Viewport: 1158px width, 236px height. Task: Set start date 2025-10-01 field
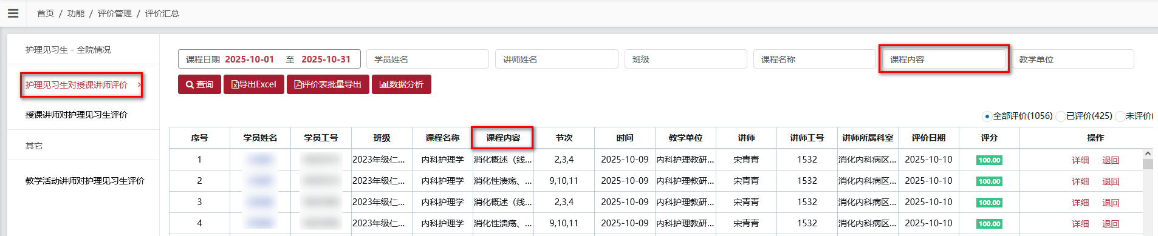(250, 59)
